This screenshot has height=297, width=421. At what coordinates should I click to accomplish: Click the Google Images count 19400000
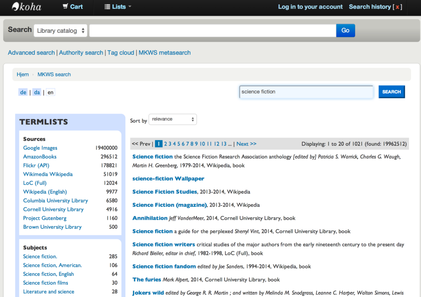click(106, 148)
